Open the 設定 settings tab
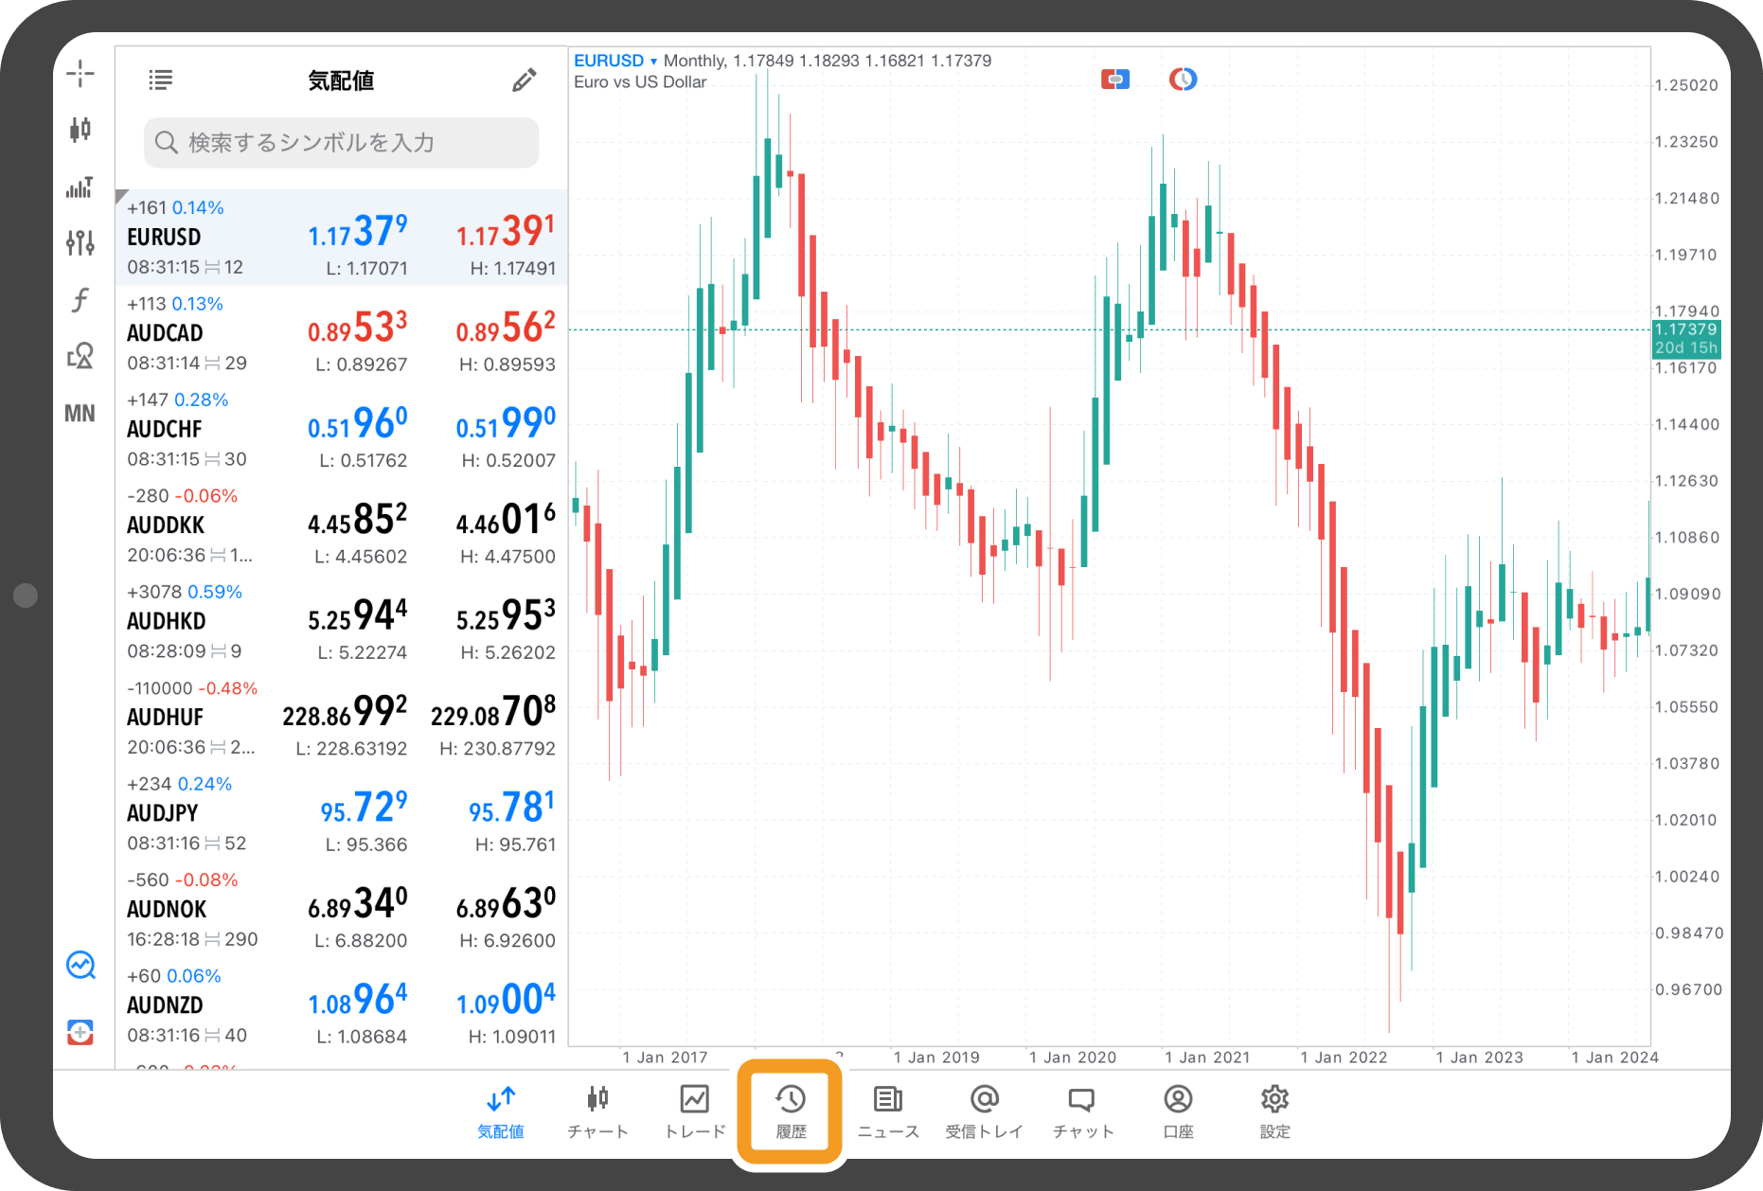Screen dimensions: 1763x1191 click(1274, 1111)
